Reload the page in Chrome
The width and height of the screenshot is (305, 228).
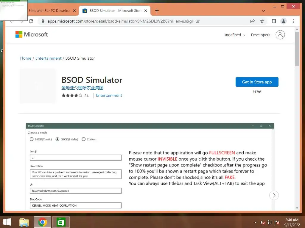(31, 21)
